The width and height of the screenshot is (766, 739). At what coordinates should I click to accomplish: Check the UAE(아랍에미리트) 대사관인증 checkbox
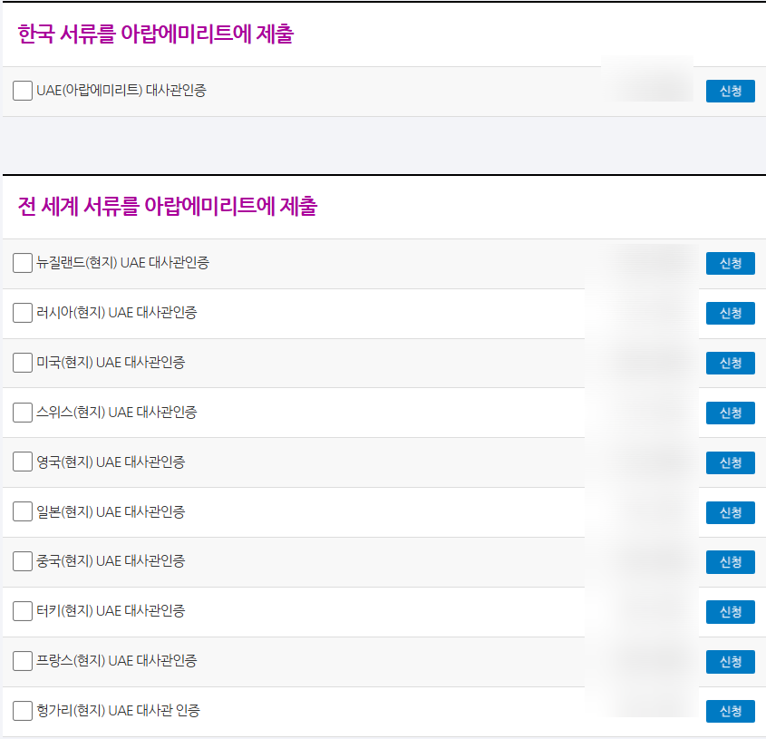23,91
